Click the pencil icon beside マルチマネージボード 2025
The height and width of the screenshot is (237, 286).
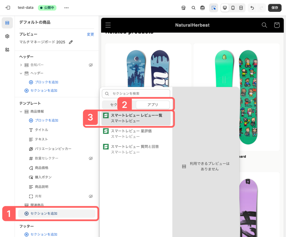click(71, 42)
